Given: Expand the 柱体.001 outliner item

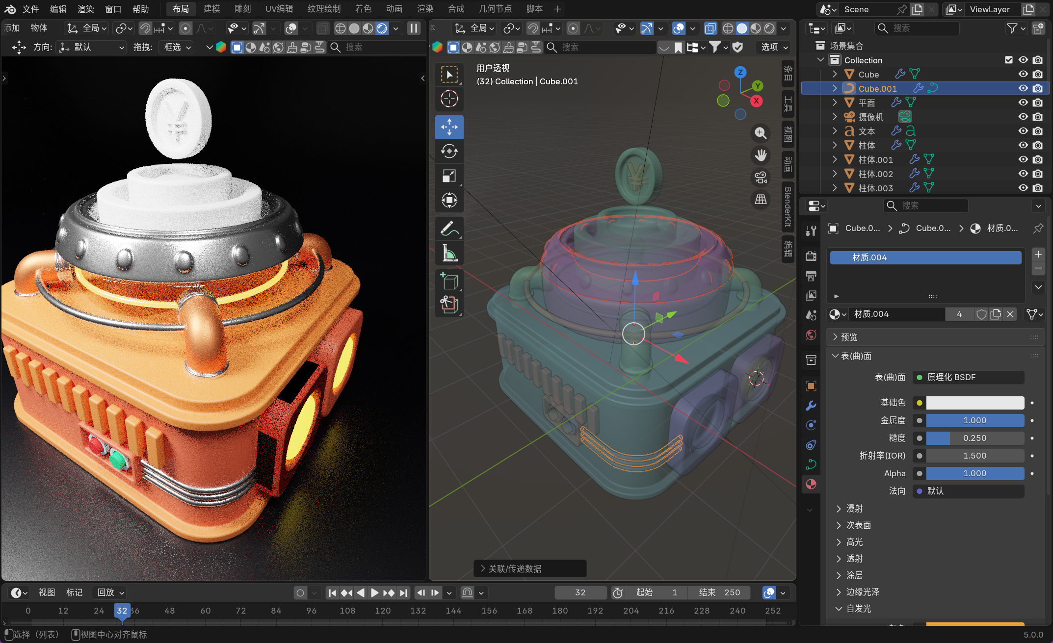Looking at the screenshot, I should pyautogui.click(x=835, y=159).
